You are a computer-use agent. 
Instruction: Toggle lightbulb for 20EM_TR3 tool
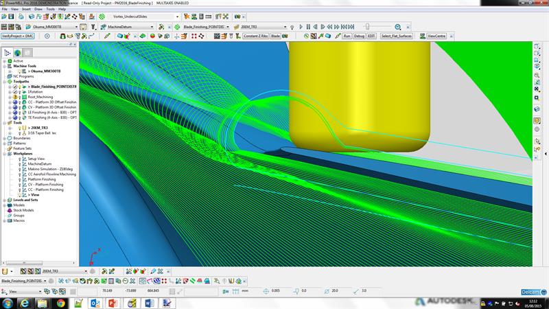pos(20,128)
